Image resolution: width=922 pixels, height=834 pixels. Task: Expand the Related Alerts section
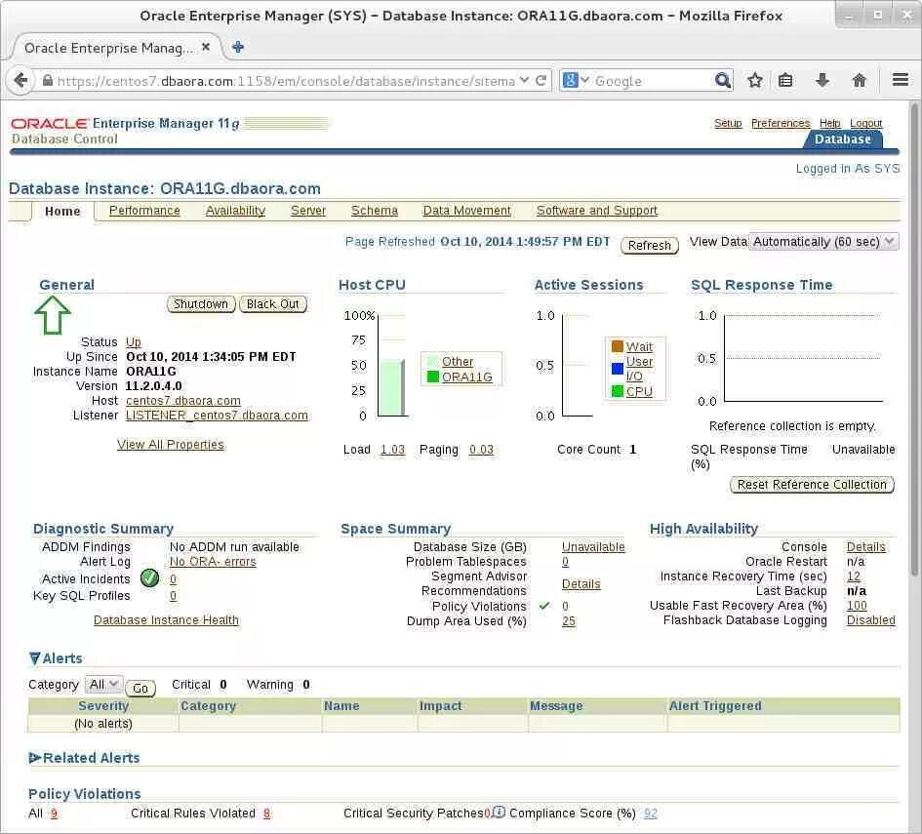point(35,758)
